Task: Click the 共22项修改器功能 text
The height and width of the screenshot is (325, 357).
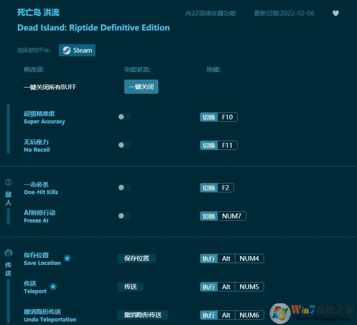Action: pos(211,13)
